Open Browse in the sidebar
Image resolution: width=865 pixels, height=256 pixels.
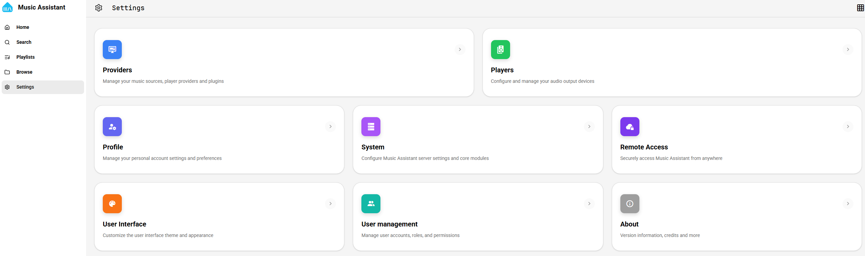25,72
